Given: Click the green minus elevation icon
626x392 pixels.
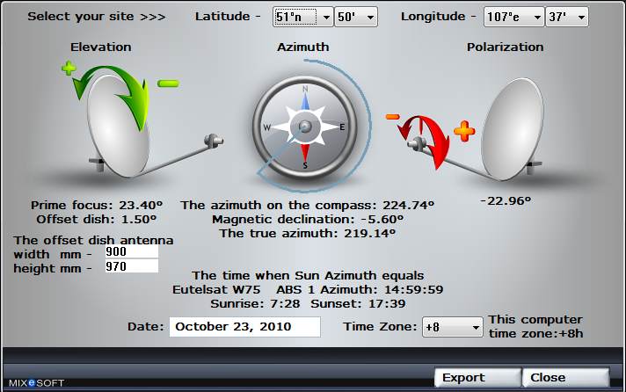Looking at the screenshot, I should [168, 83].
